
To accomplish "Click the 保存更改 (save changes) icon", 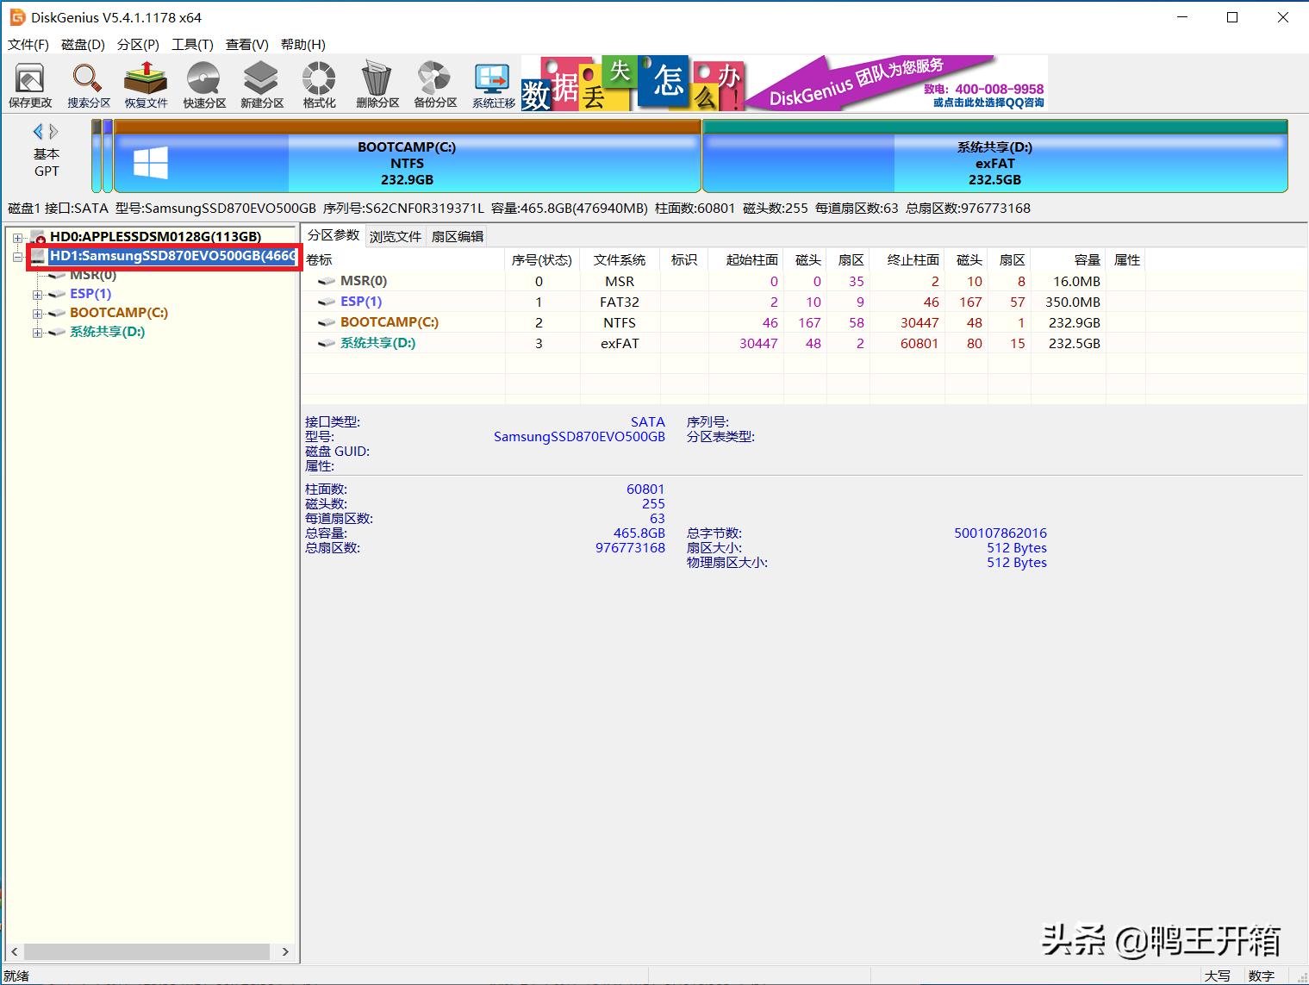I will 28,84.
